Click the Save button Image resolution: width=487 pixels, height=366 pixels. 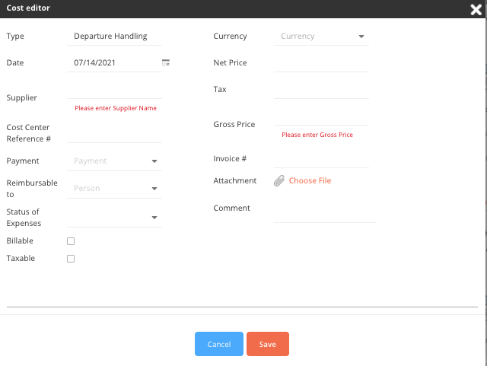pyautogui.click(x=268, y=344)
